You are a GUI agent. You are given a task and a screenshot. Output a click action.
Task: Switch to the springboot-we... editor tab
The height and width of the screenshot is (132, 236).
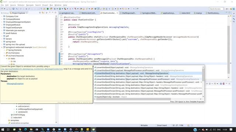click(67, 13)
